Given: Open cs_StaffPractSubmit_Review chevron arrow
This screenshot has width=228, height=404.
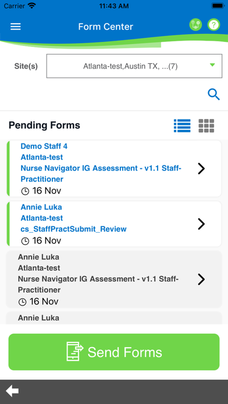Looking at the screenshot, I should click(x=201, y=224).
